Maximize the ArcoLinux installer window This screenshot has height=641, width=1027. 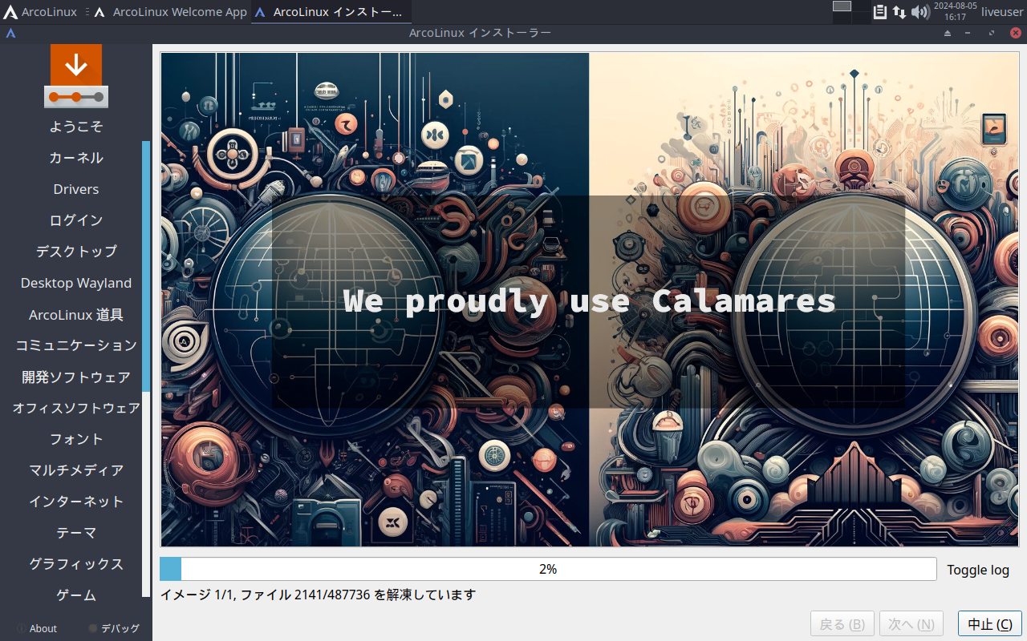pyautogui.click(x=992, y=33)
